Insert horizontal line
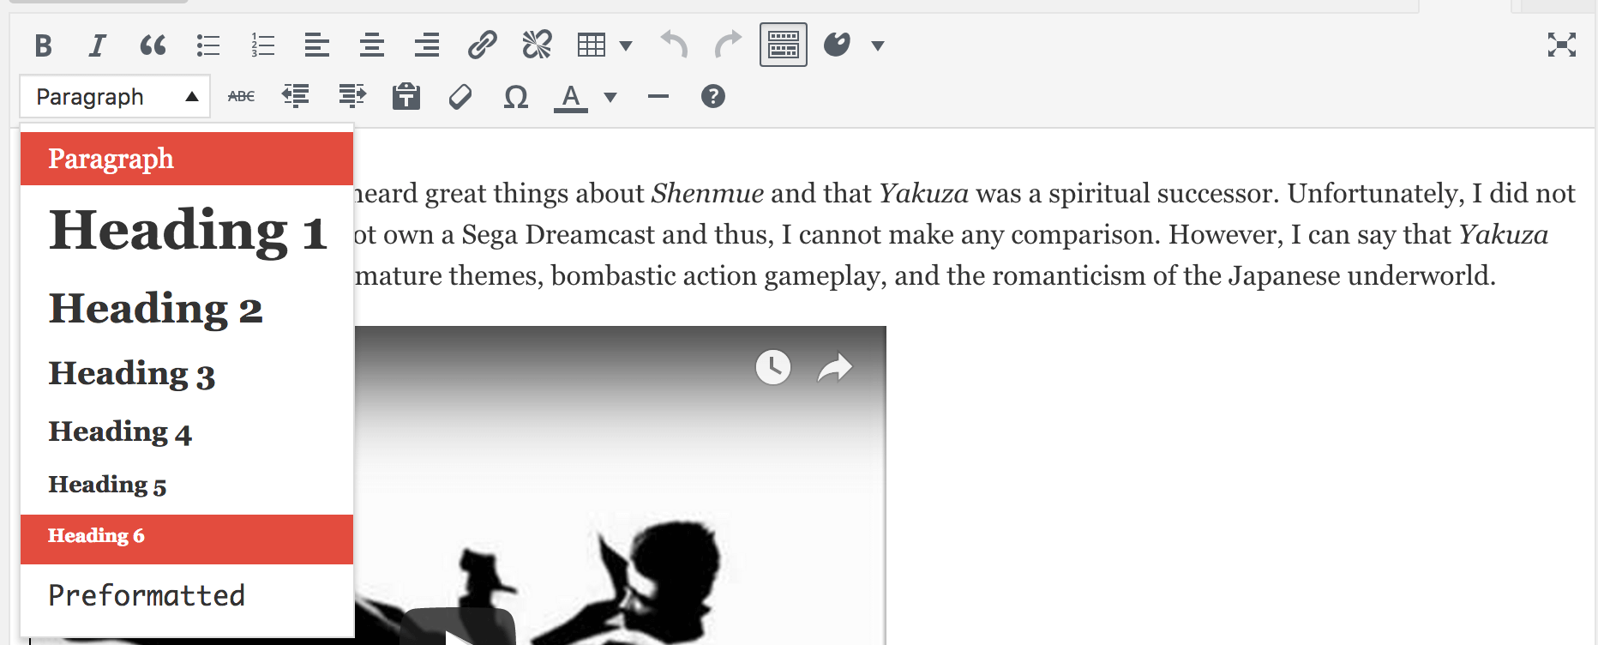Screen dimensions: 1598x645 click(x=658, y=97)
